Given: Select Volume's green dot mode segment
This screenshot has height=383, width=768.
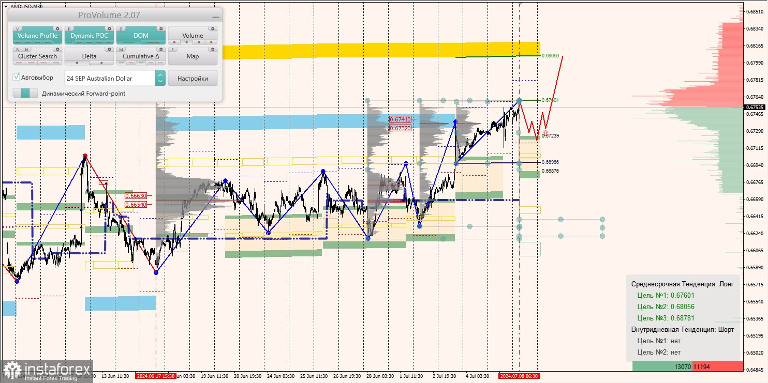Looking at the screenshot, I should point(187,42).
